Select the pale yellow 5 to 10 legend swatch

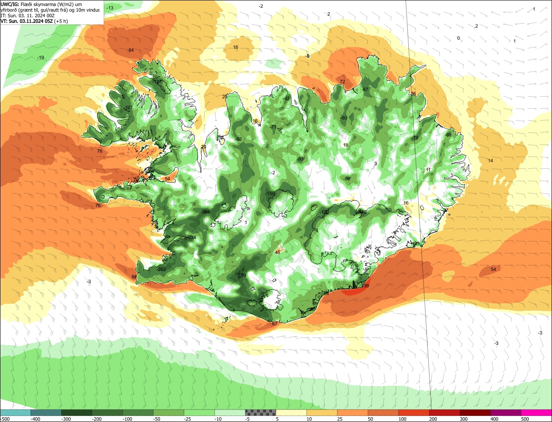(x=291, y=413)
